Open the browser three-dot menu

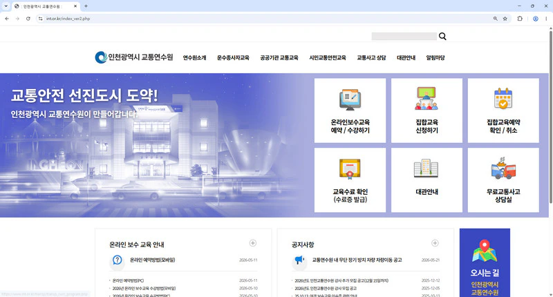(x=546, y=19)
